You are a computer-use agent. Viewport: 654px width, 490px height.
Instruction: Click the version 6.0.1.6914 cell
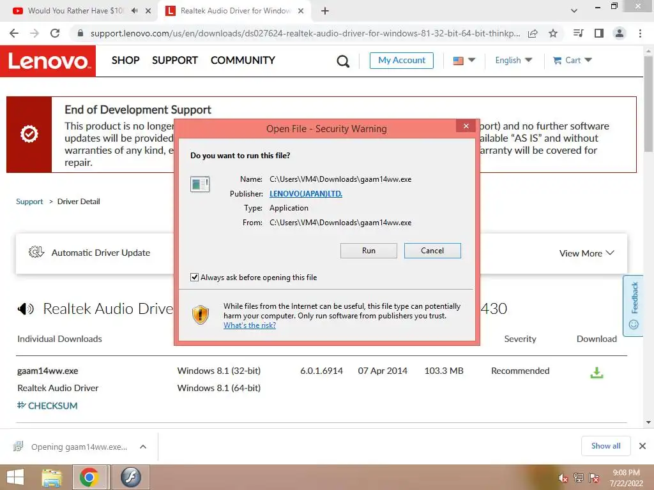[x=322, y=371]
